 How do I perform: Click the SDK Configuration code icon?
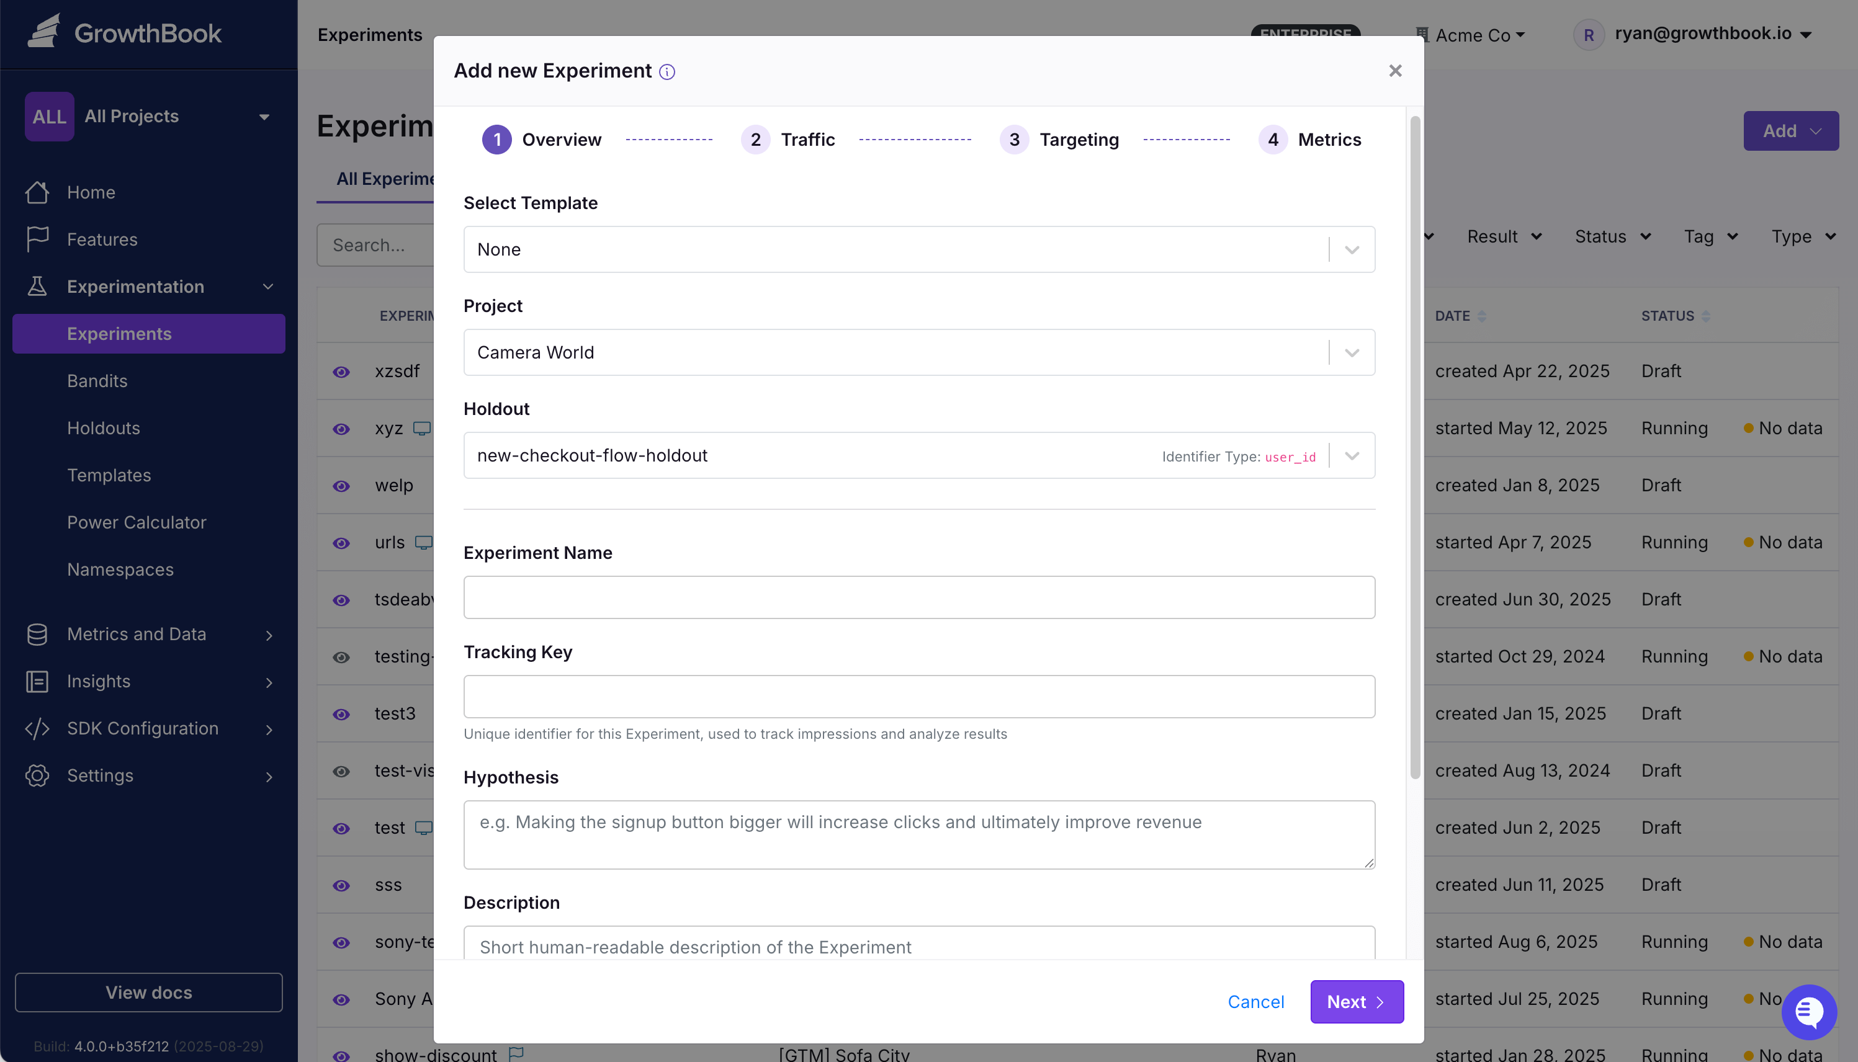[37, 728]
